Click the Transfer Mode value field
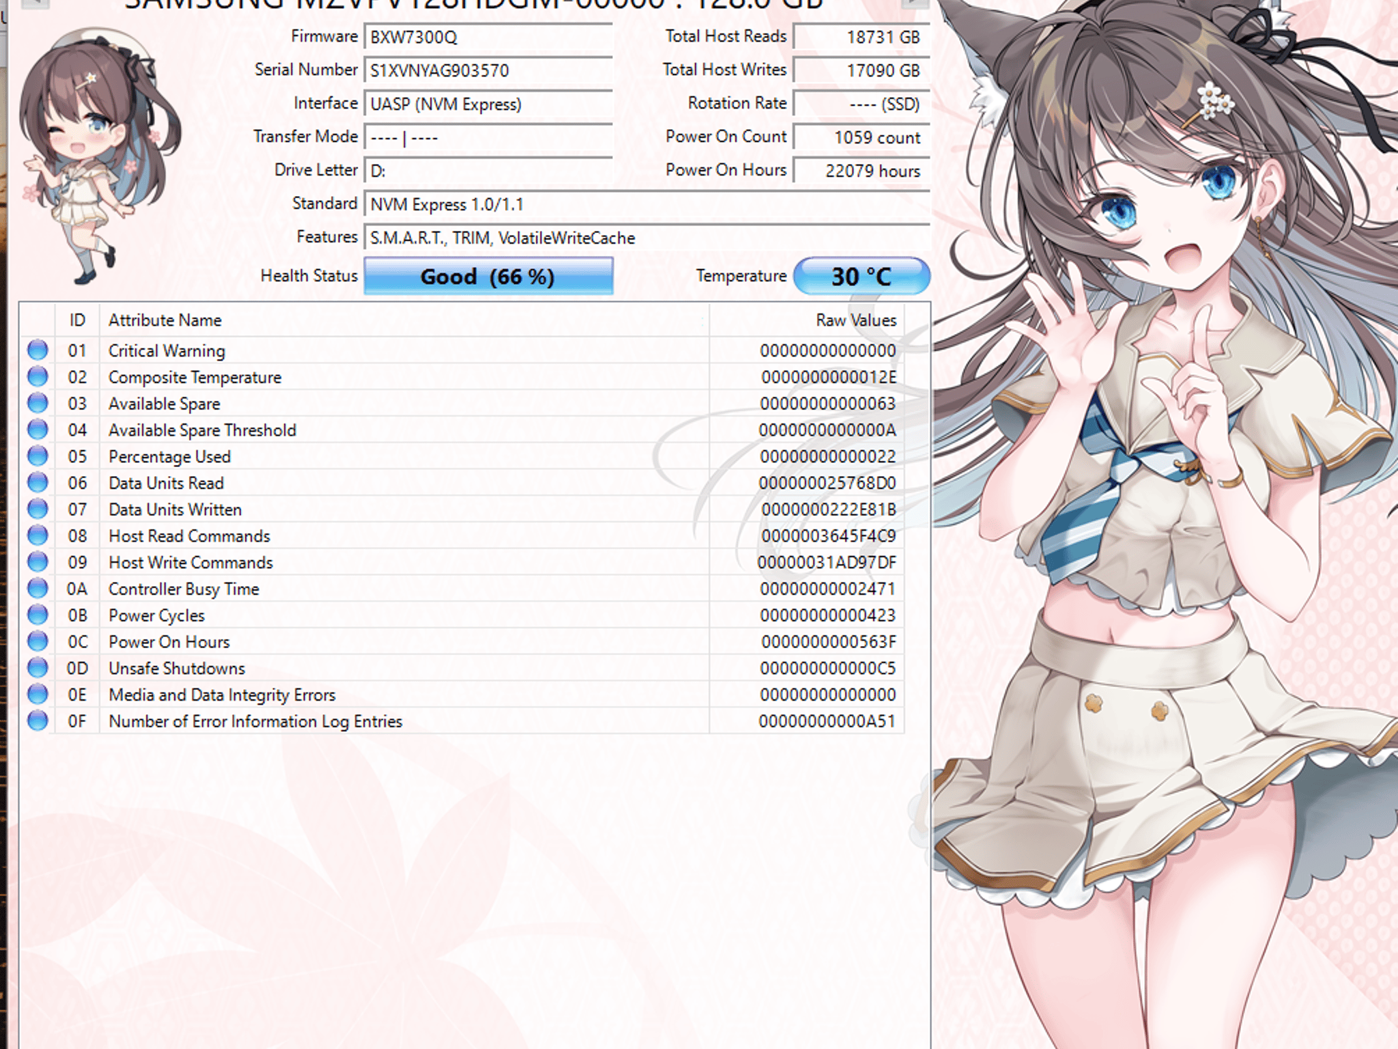 pos(488,137)
